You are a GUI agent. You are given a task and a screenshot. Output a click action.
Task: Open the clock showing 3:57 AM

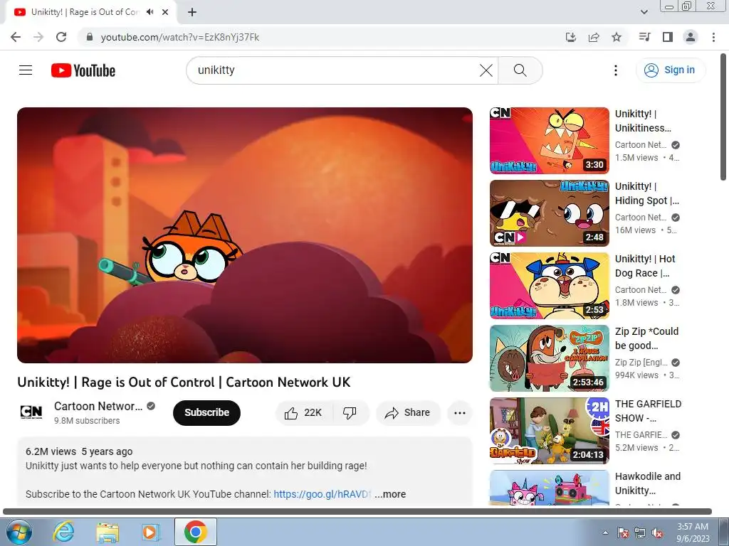(x=693, y=532)
